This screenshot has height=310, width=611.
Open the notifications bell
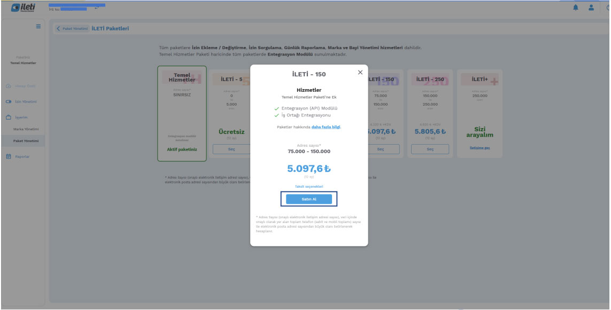tap(576, 7)
